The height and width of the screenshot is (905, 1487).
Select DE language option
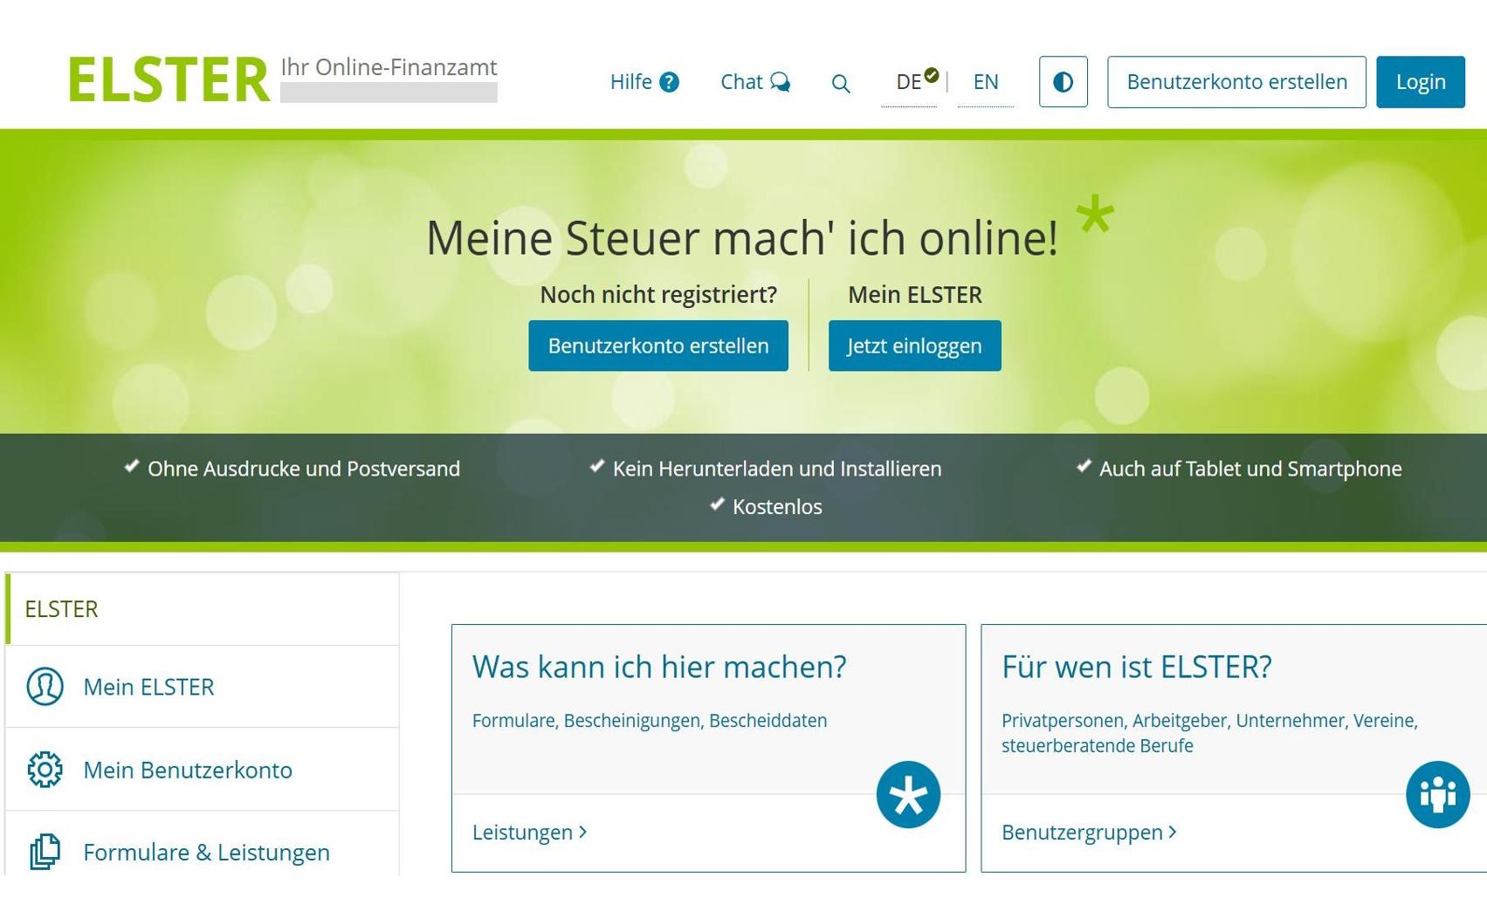click(908, 82)
